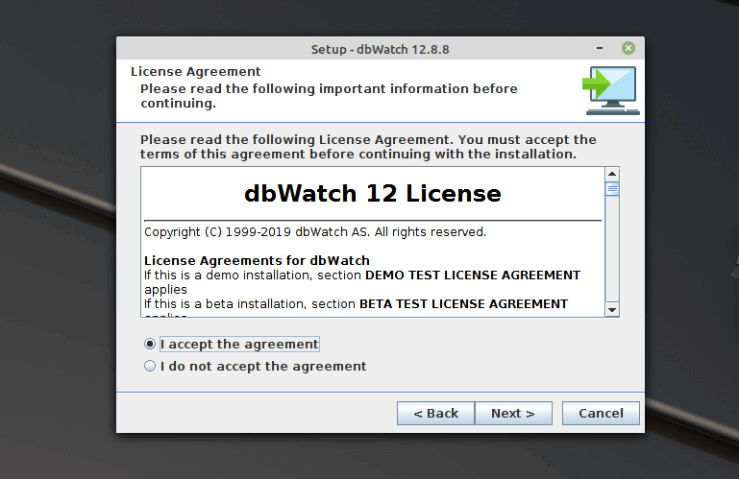Screen dimensions: 739x479
Task: Go to the previous step with Back
Action: (435, 413)
